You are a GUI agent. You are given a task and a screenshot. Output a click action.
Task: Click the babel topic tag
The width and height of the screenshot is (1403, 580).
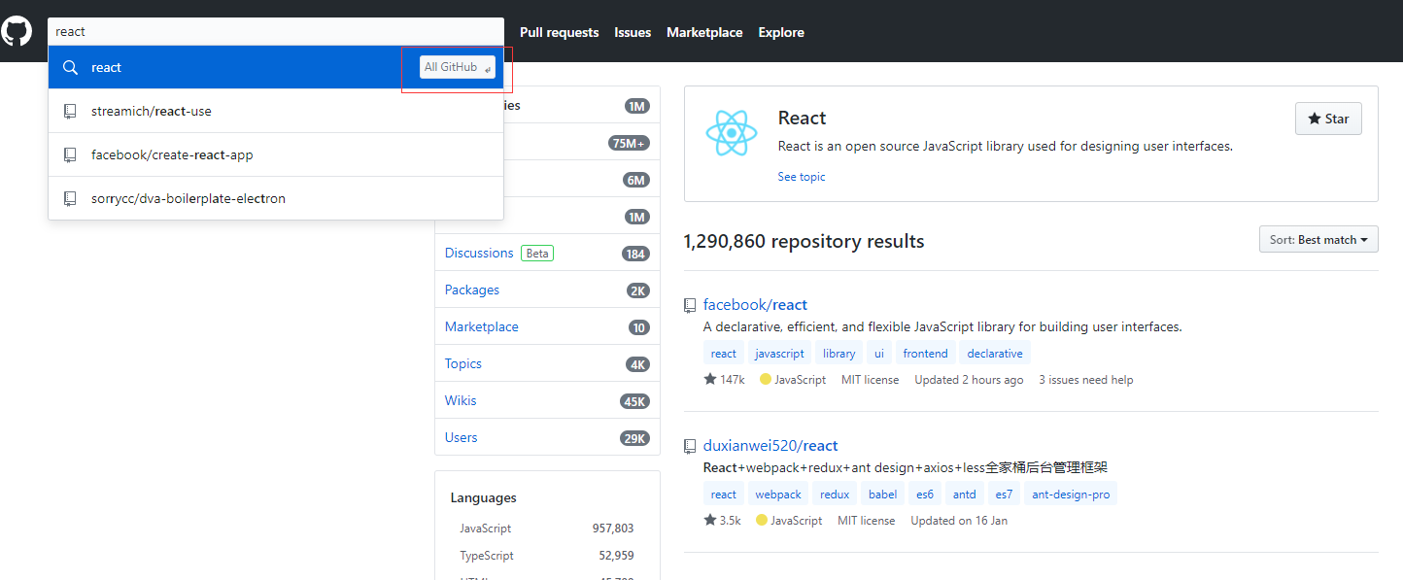pyautogui.click(x=883, y=495)
